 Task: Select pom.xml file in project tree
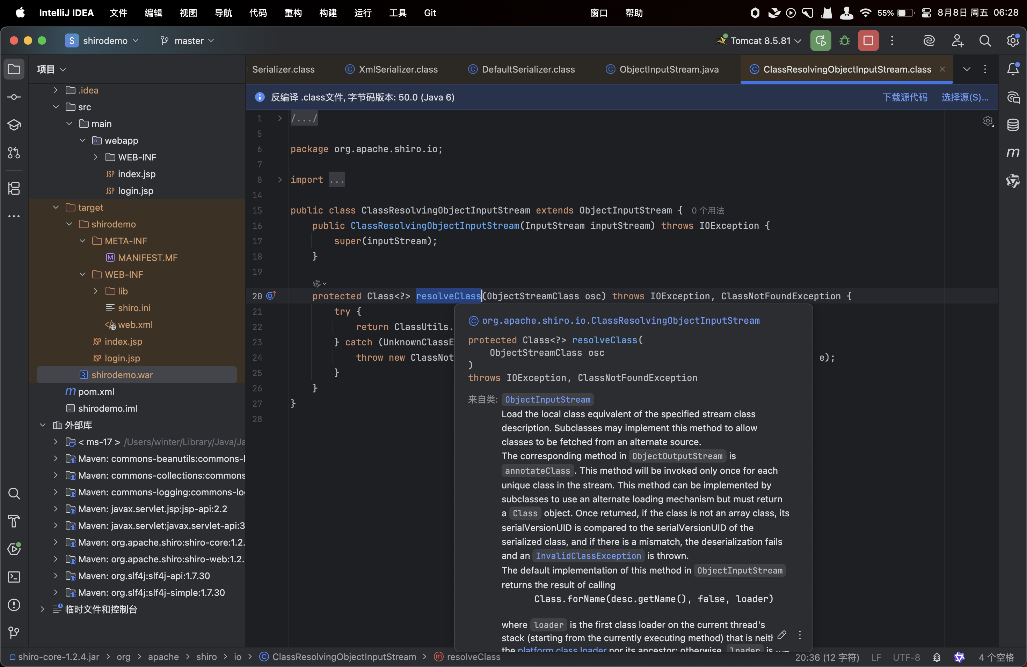pos(96,392)
